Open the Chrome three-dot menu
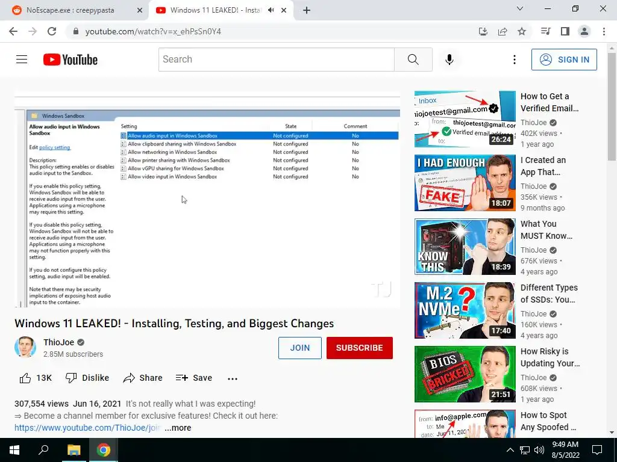The height and width of the screenshot is (462, 617). (604, 31)
